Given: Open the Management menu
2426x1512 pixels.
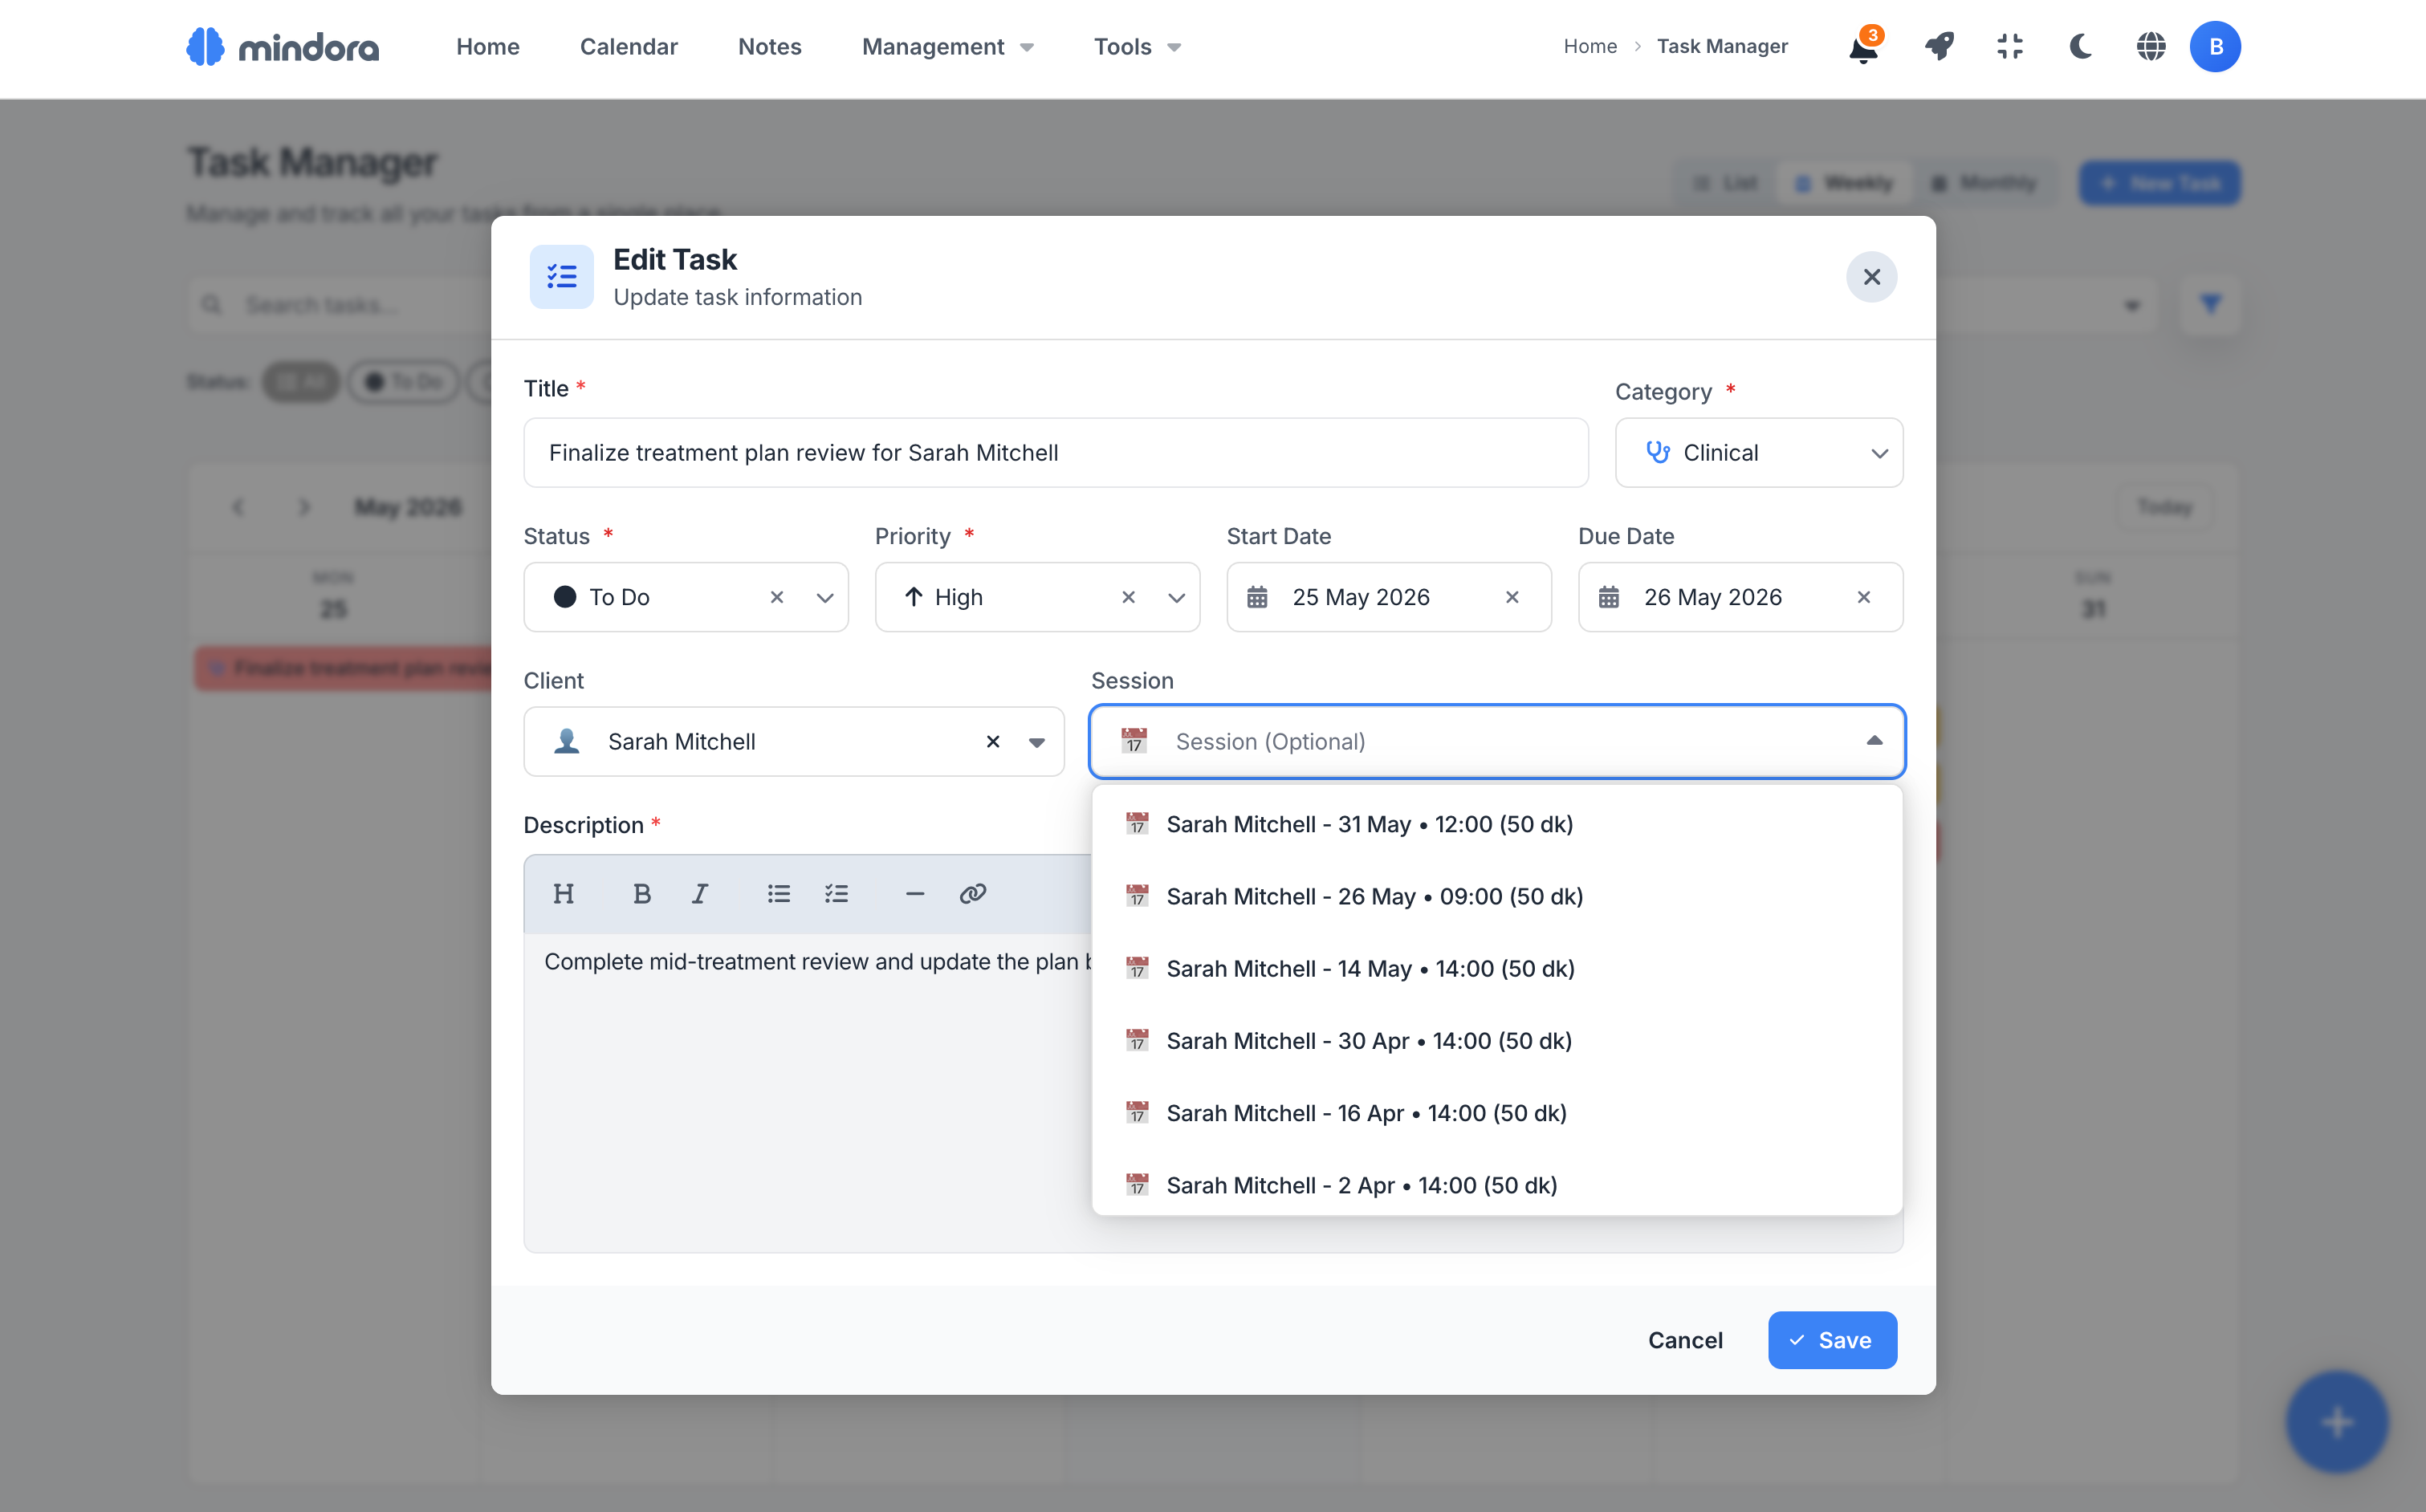Looking at the screenshot, I should (947, 47).
